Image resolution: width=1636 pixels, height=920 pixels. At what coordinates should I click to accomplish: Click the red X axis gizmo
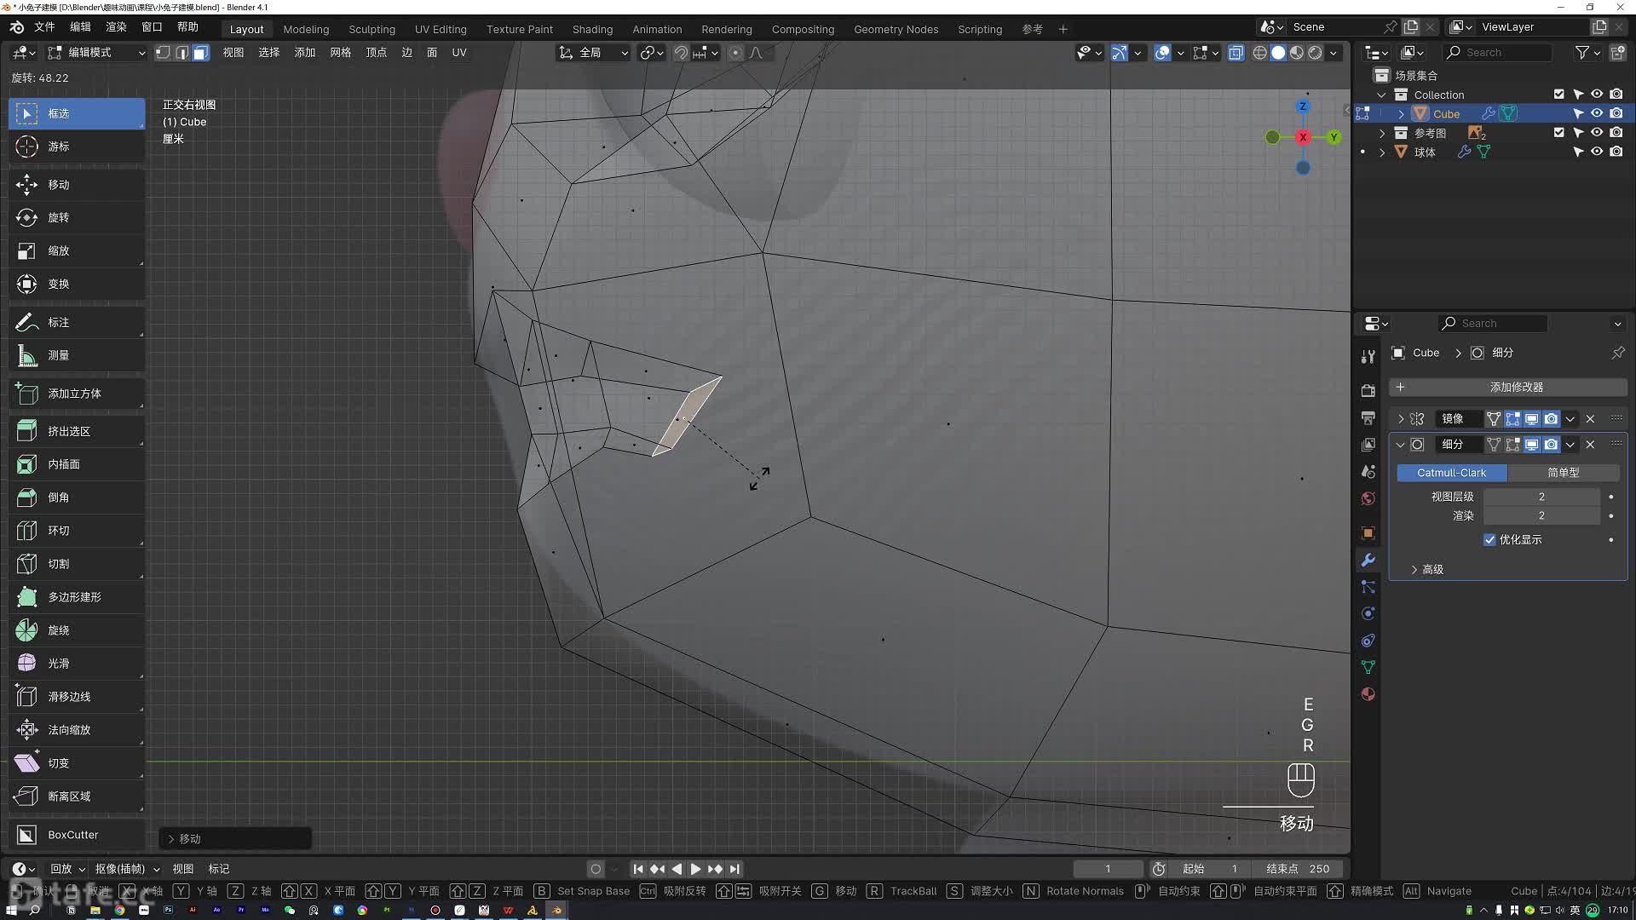(x=1303, y=137)
